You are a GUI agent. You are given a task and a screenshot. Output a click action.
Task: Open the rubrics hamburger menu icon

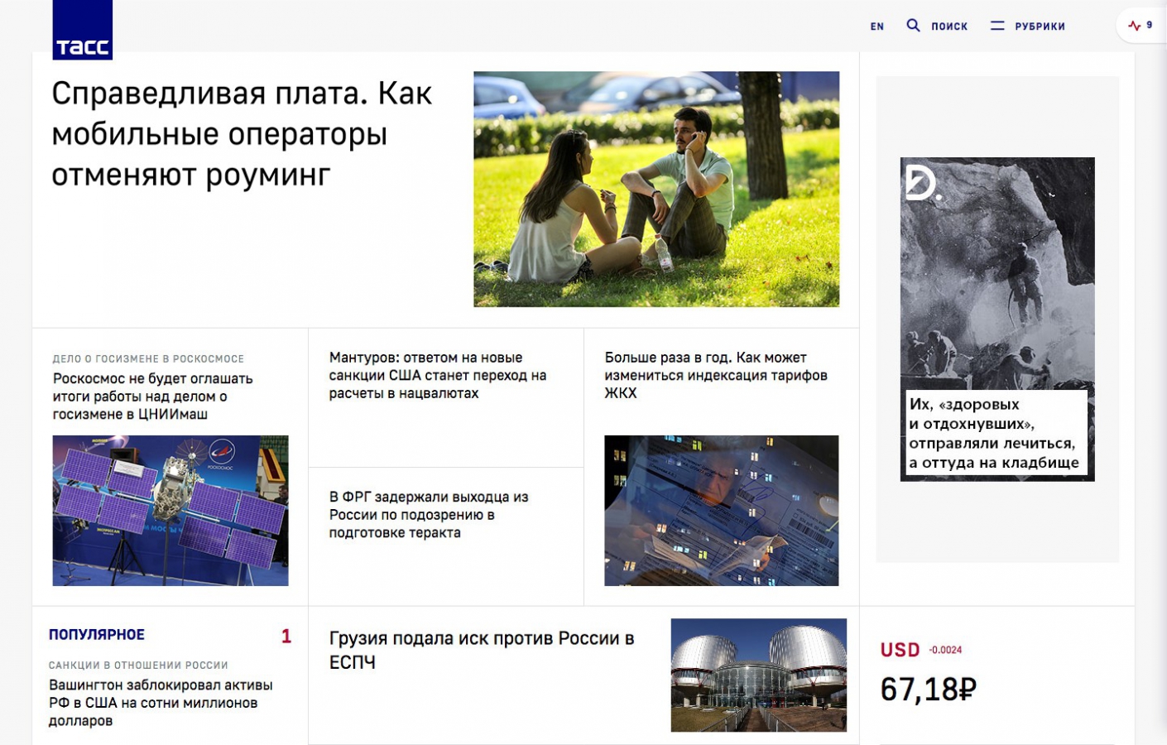(997, 26)
